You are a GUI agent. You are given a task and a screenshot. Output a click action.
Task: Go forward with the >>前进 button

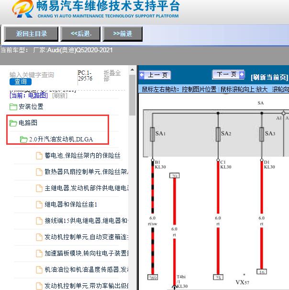click(122, 34)
